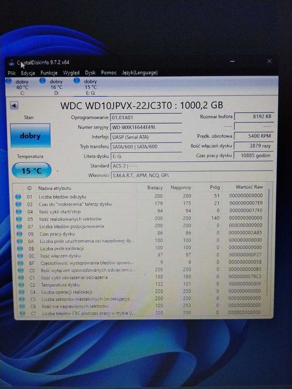Close the CrystalDiskInfo window
292x389 pixels.
[x=269, y=61]
